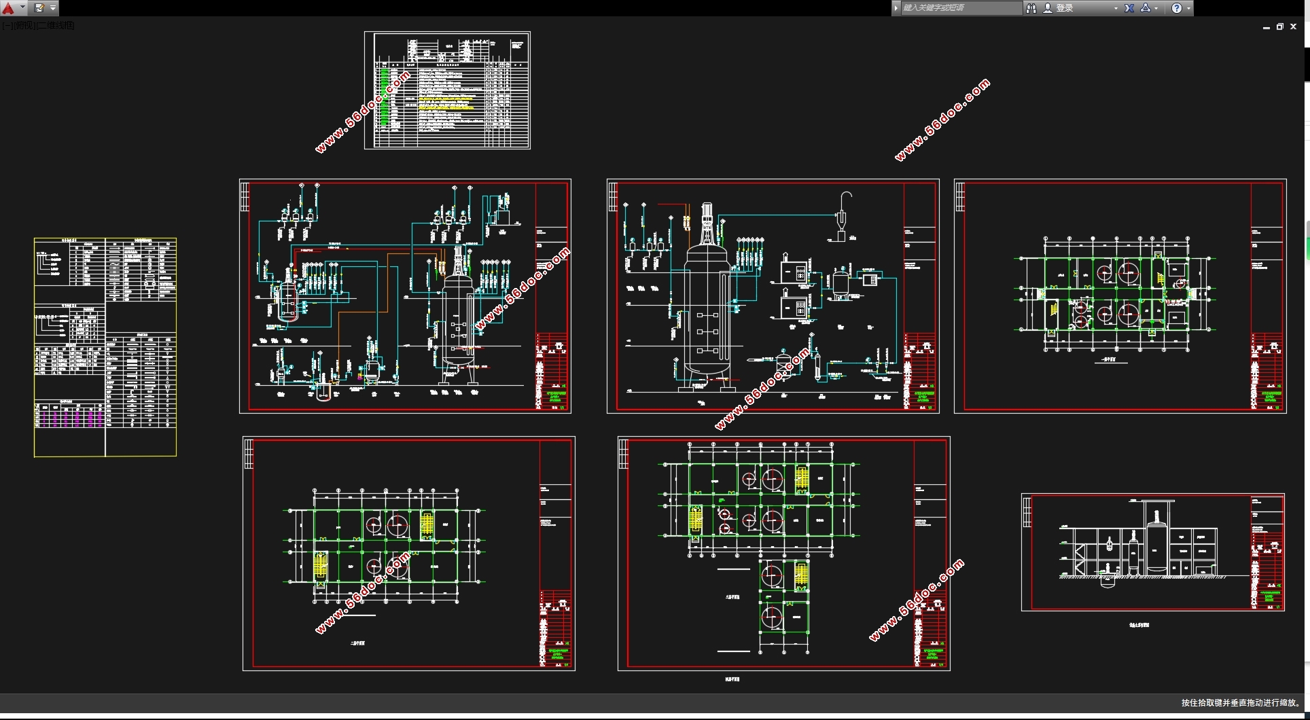Click status text 按住拾取键并垂直拖动进行缩放
The width and height of the screenshot is (1310, 720).
coord(1241,703)
